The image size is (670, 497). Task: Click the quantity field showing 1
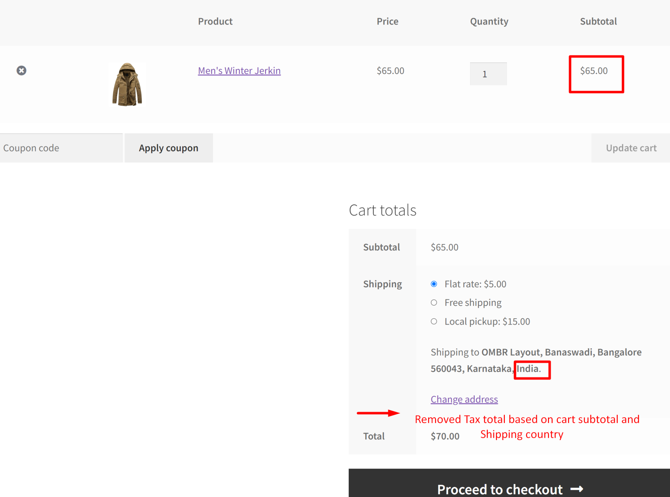click(488, 74)
